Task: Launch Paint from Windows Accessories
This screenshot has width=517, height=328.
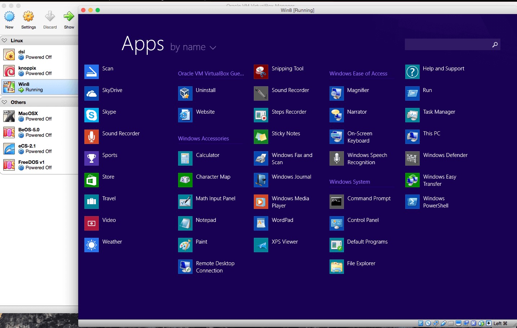Action: pos(201,241)
